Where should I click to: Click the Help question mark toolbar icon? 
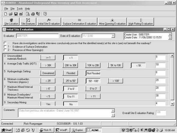45,14
